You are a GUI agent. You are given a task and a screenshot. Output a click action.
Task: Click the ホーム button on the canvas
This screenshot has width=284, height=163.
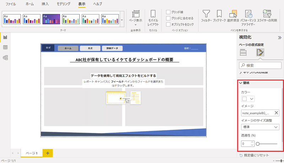pyautogui.click(x=68, y=48)
